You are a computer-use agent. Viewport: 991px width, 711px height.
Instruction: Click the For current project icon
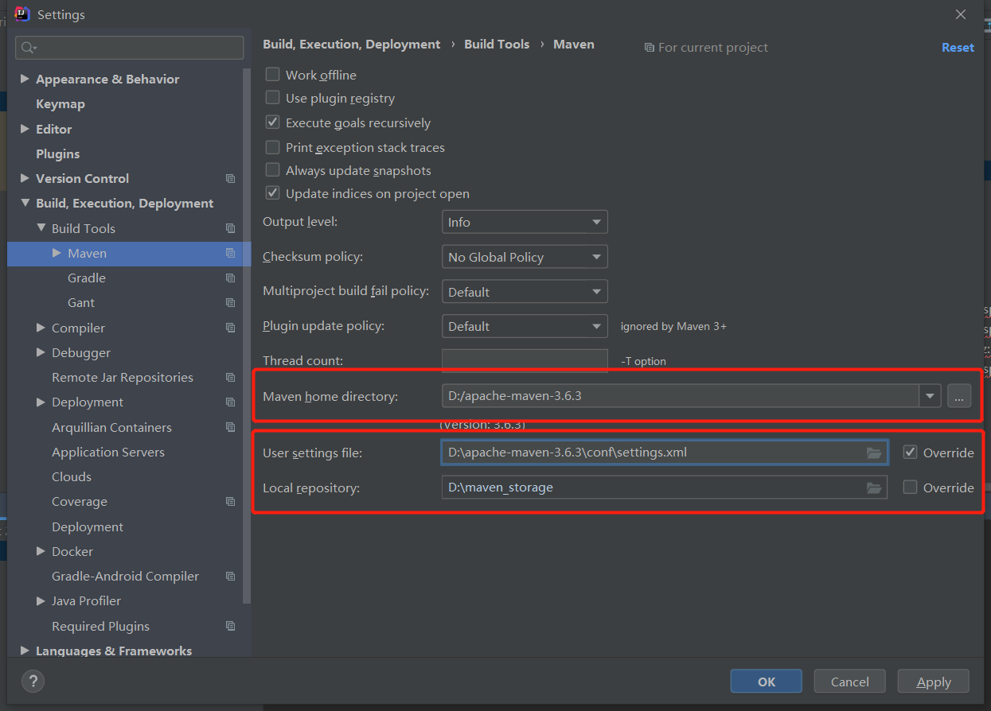[x=650, y=48]
